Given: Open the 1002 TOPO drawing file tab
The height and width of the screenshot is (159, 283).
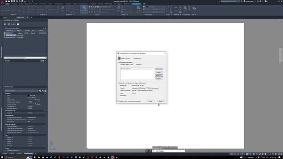Looking at the screenshot, I should click(x=21, y=18).
